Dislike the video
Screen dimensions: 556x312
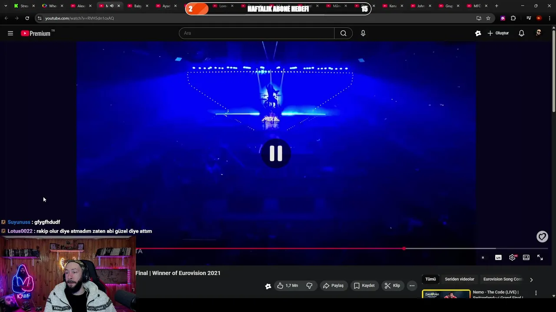click(x=309, y=286)
